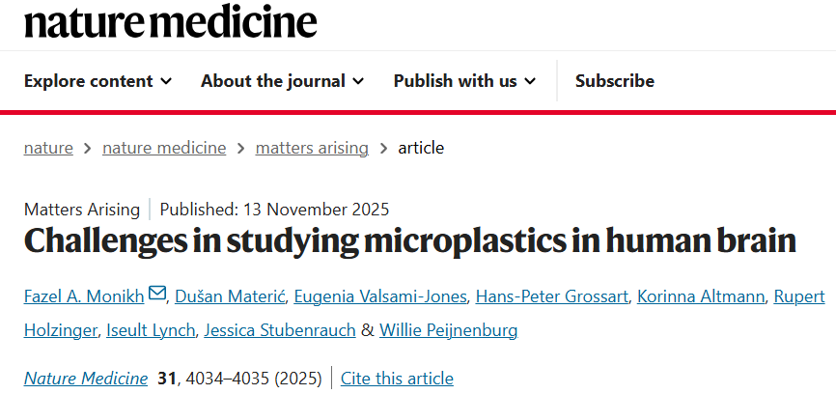Open author Fazel A. Monikh link

tap(85, 295)
